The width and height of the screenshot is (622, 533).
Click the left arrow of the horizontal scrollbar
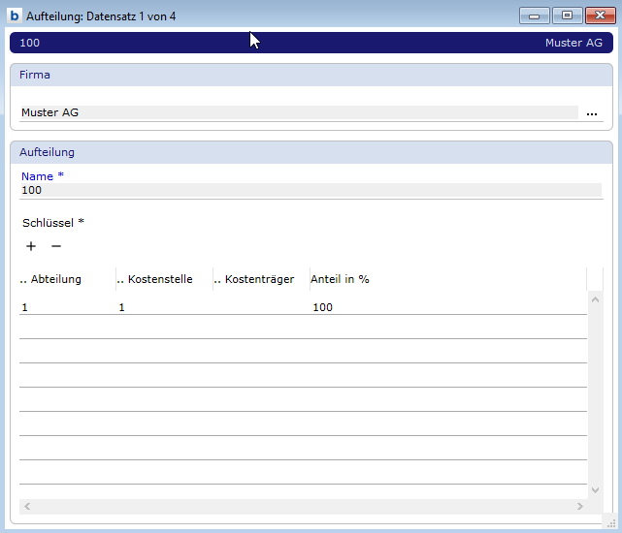tap(26, 507)
